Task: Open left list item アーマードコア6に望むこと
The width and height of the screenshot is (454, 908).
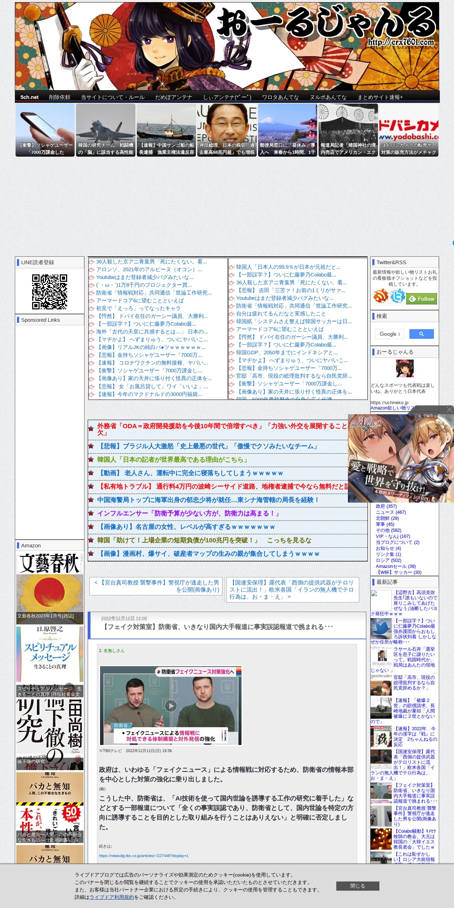Action: pos(140,301)
